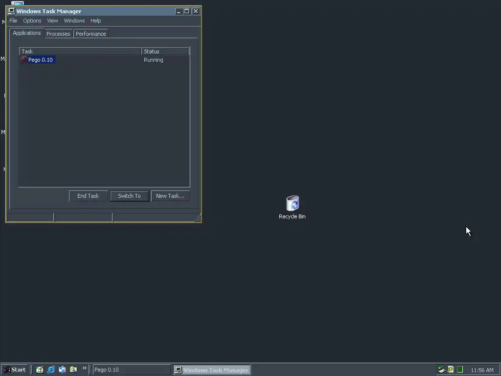
Task: Select the Pego 0.10 task row
Action: click(x=104, y=60)
